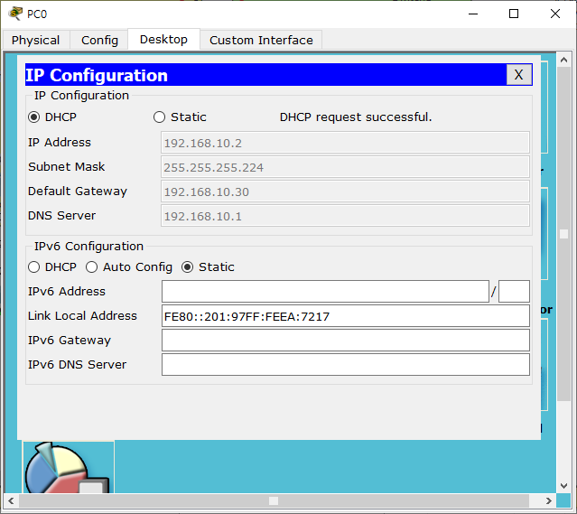Open the pie chart desktop application icon
This screenshot has width=577, height=514.
69,467
